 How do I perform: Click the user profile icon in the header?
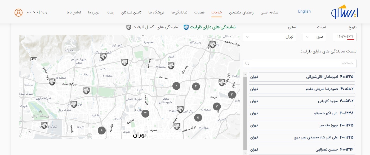point(18,12)
